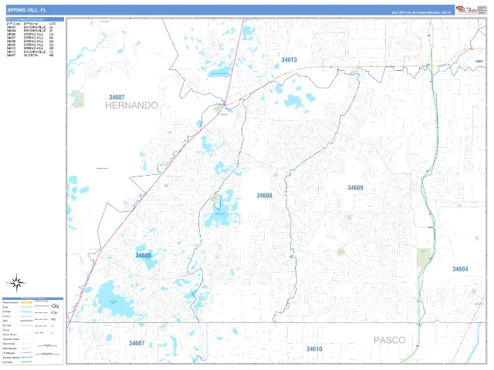Click the SPRING HILL, FL map title
494x370 pixels.
[x=27, y=10]
